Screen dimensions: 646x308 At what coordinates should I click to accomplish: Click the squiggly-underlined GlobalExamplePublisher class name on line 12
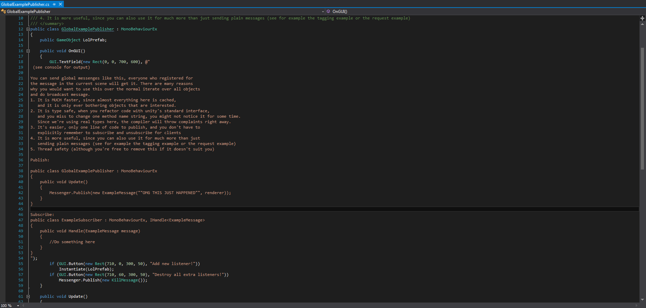tap(88, 29)
